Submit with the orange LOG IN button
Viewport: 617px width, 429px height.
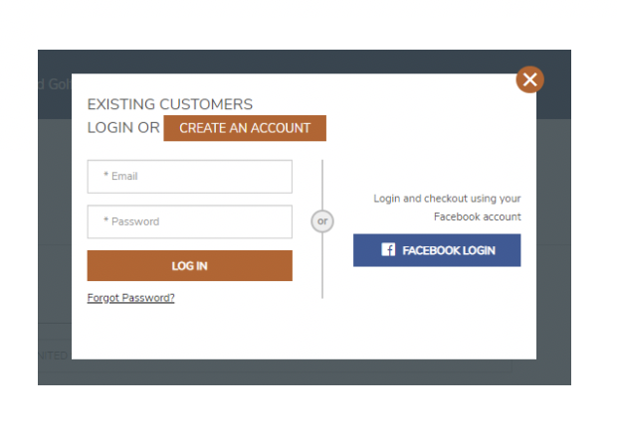(x=190, y=266)
